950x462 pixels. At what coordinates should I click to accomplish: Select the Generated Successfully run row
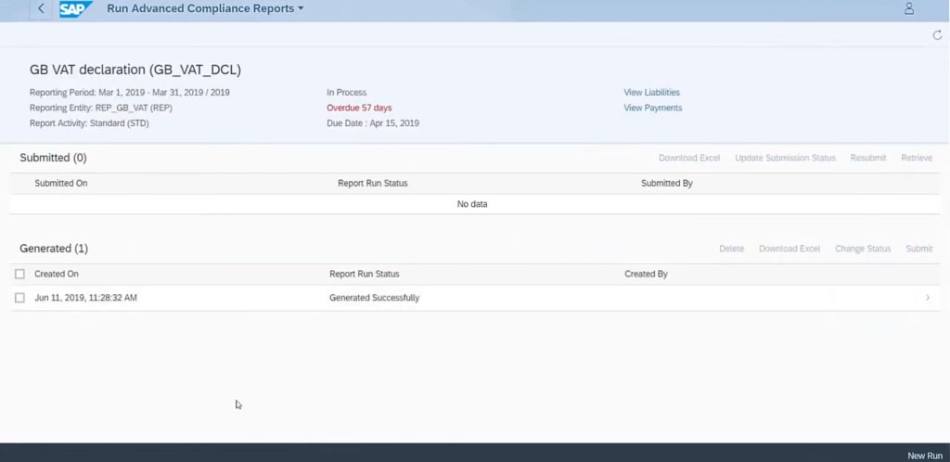pos(374,298)
